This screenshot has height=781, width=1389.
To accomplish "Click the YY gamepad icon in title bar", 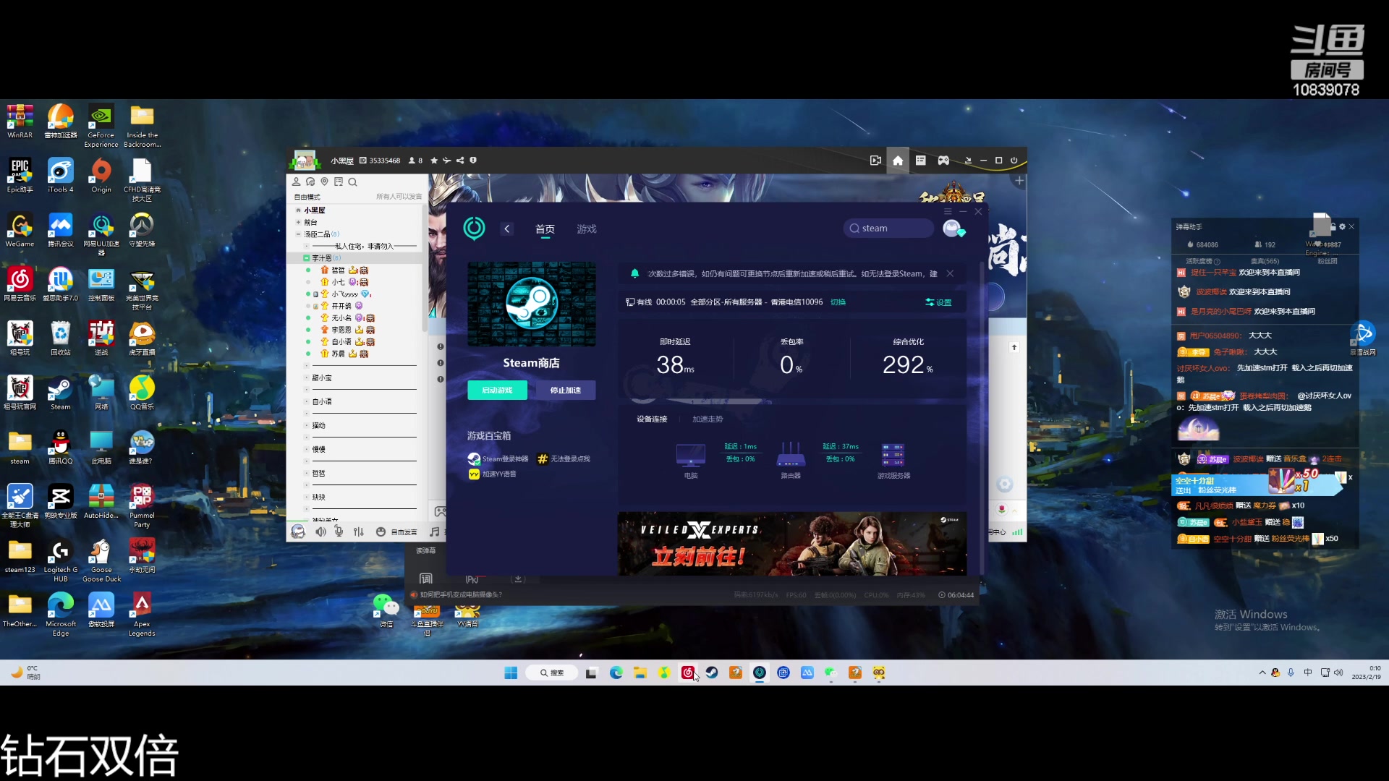I will pyautogui.click(x=943, y=161).
